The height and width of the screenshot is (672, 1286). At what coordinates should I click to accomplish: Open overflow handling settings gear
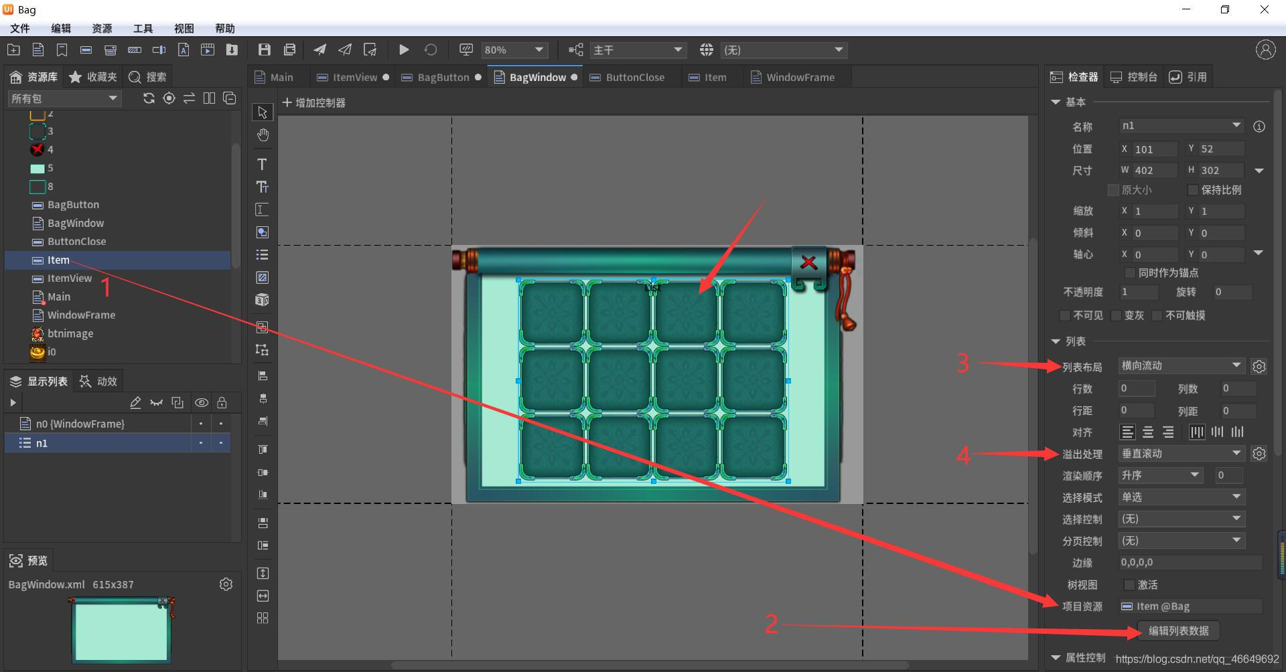(x=1259, y=454)
